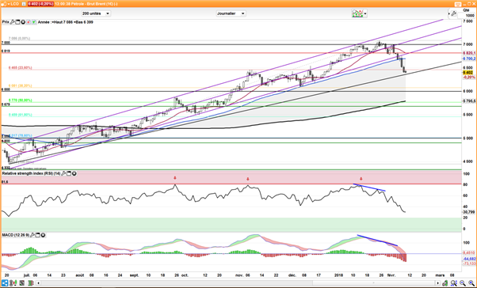Click the first of three zoom magnifier icons

(454, 283)
